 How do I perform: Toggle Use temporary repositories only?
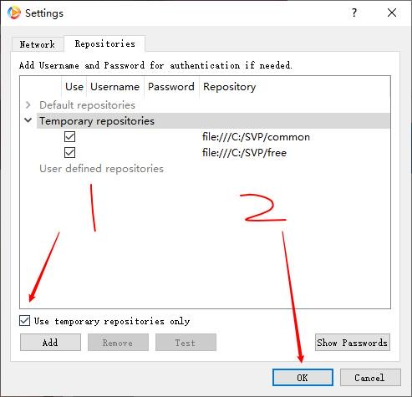(x=24, y=321)
